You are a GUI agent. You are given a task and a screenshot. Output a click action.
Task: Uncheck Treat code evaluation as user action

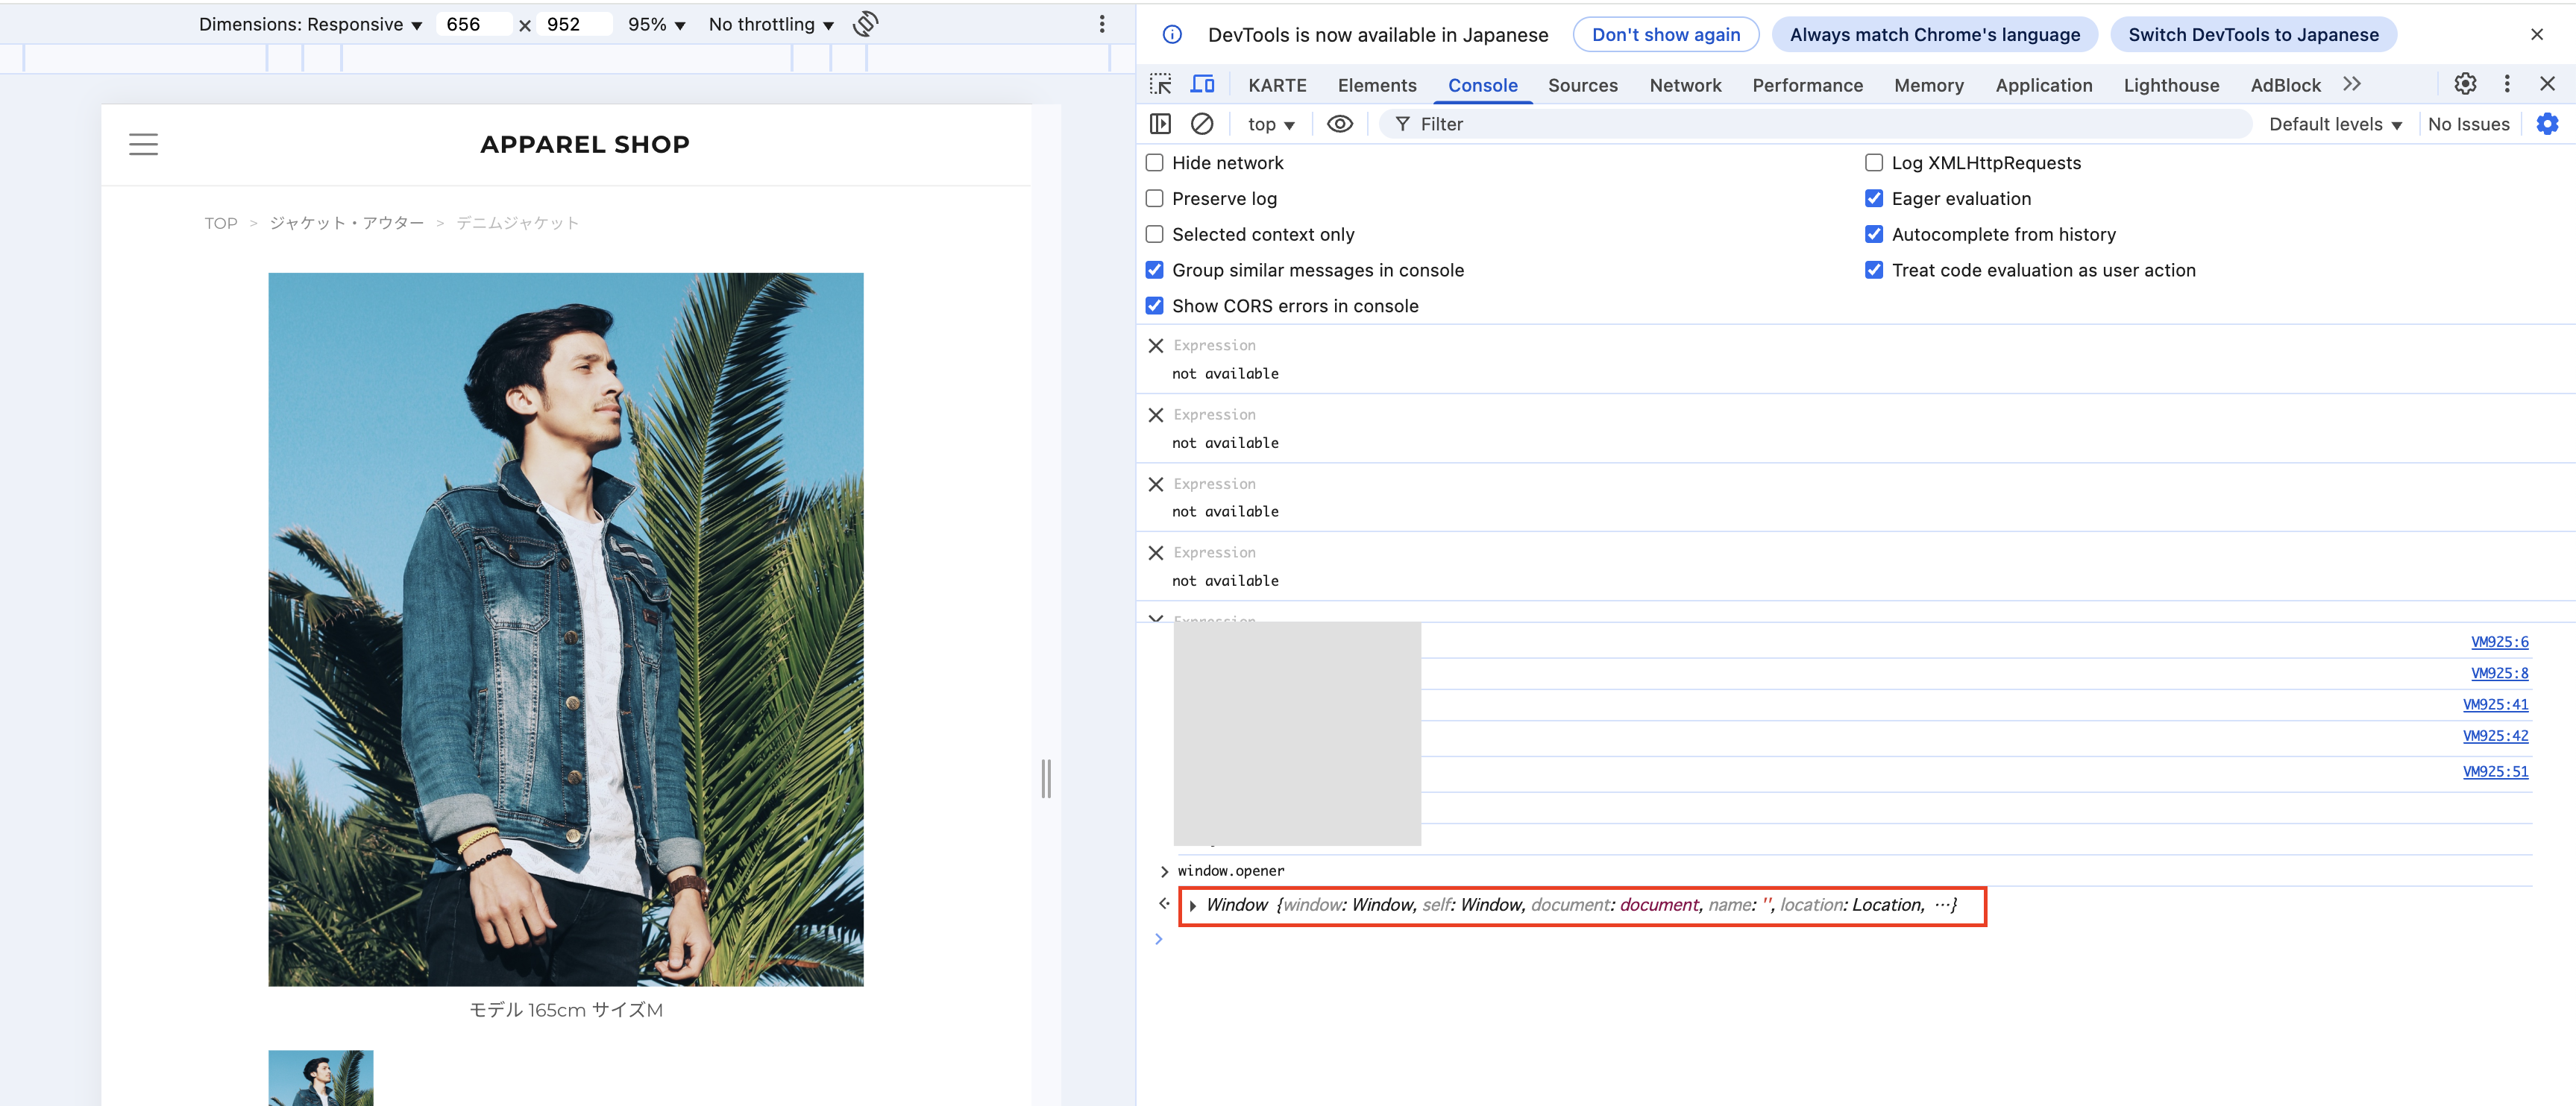click(x=1874, y=271)
